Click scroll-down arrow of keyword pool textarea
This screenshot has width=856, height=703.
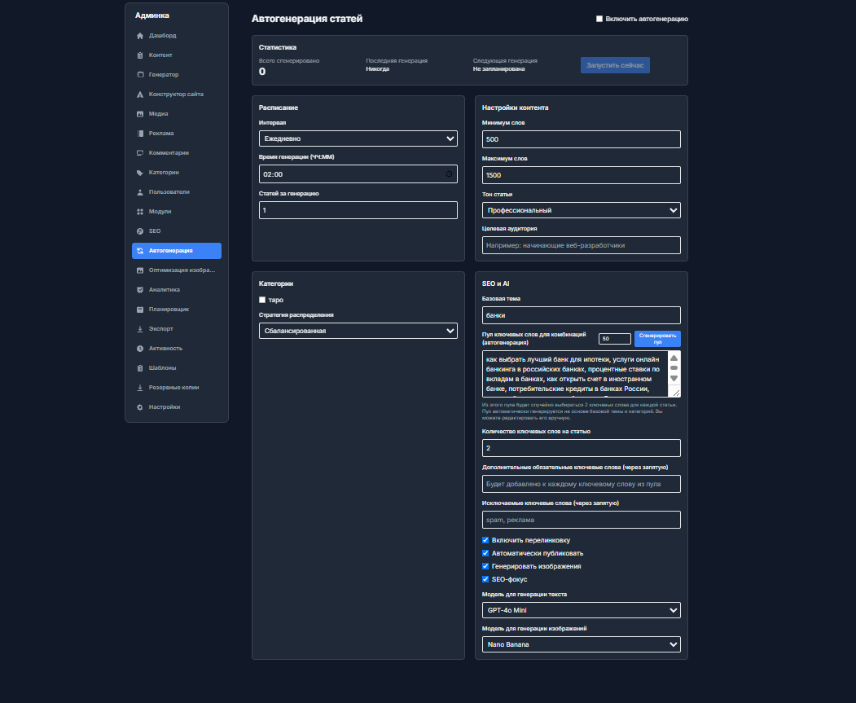[x=674, y=379]
